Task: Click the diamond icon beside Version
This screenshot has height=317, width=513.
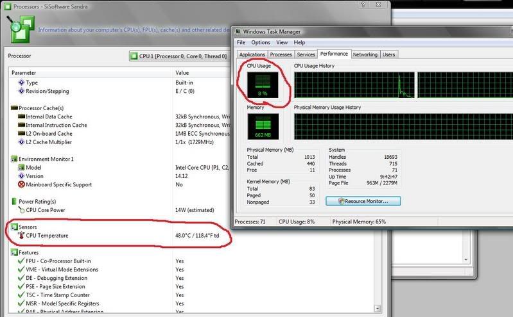Action: click(22, 175)
